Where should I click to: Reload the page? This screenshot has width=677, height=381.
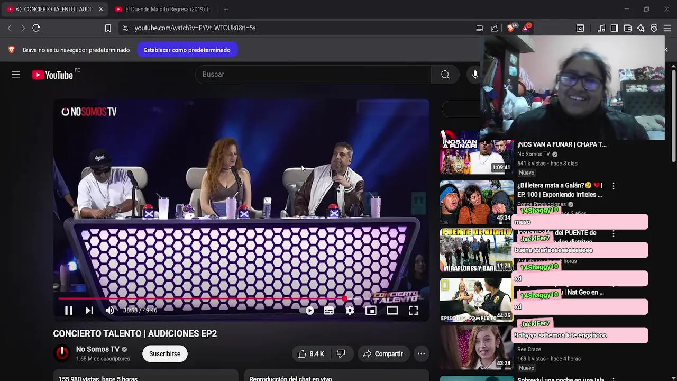pyautogui.click(x=36, y=28)
